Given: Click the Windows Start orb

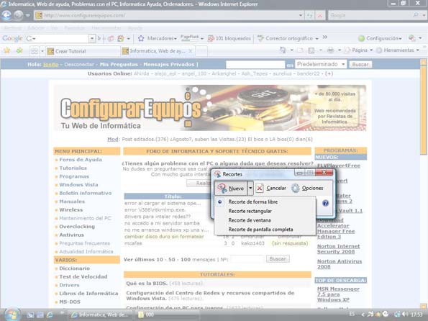Looking at the screenshot, I should 12,315.
